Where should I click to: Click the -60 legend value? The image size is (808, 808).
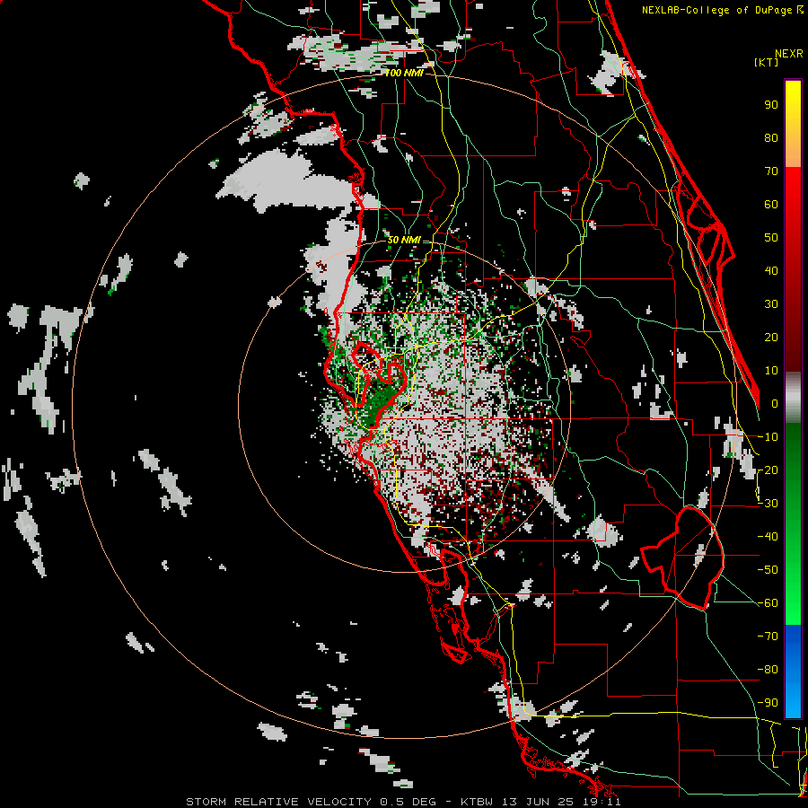[768, 603]
